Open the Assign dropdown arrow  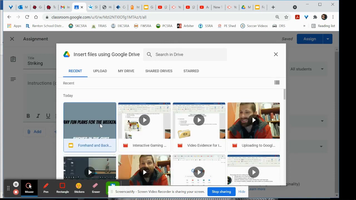point(328,39)
